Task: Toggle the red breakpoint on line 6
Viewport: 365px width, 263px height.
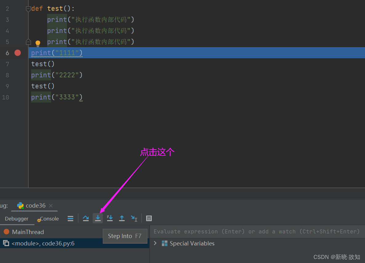Action: point(18,53)
